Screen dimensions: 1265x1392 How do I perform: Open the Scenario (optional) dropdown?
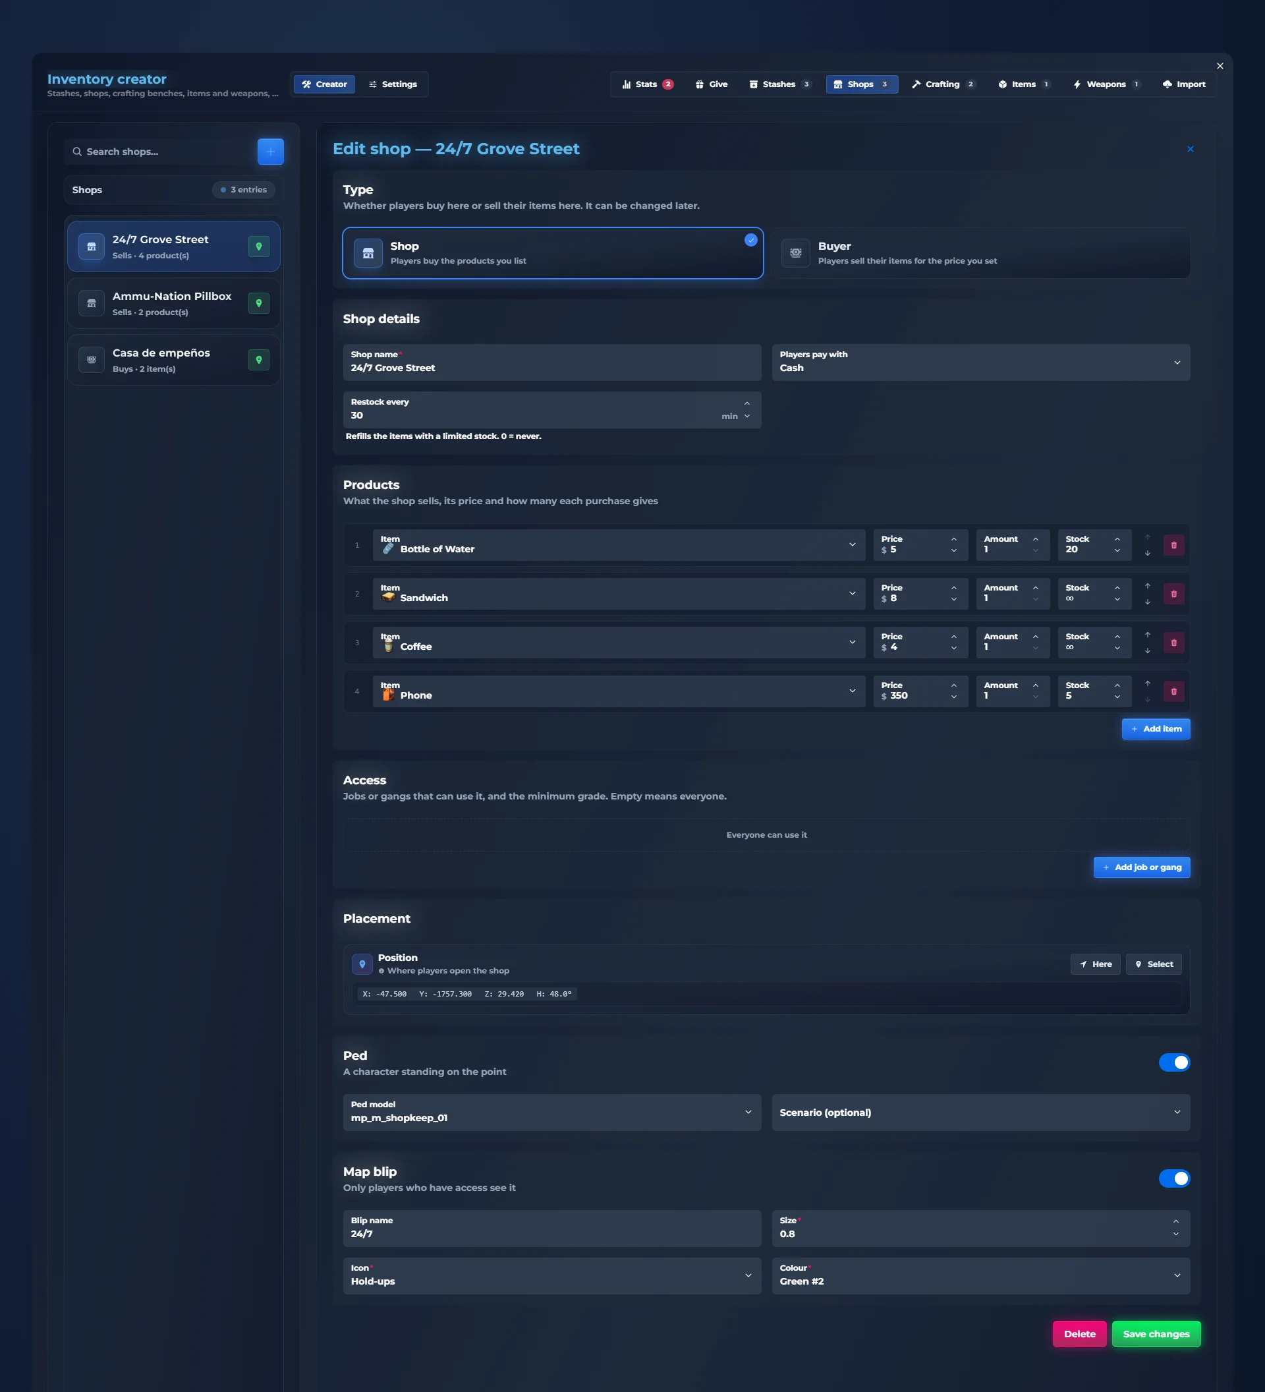coord(980,1113)
